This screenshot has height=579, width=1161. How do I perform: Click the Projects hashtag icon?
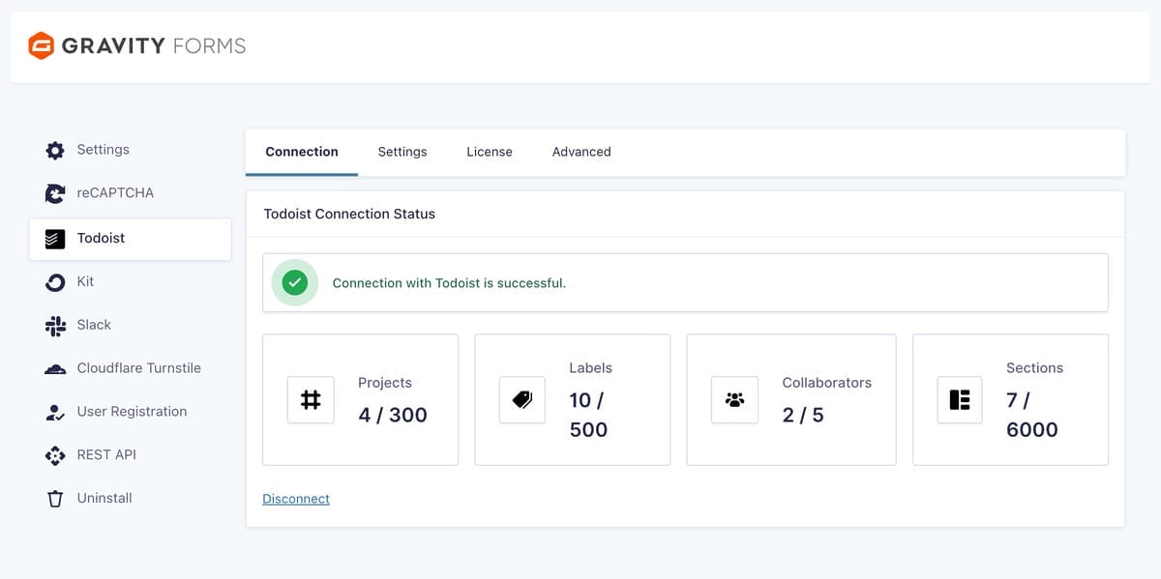311,399
